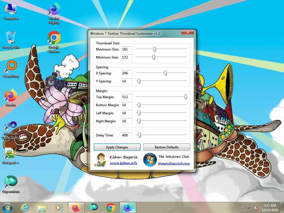Select the Microsoft Visual Studio shortcut
This screenshot has height=213, width=284.
11,131
